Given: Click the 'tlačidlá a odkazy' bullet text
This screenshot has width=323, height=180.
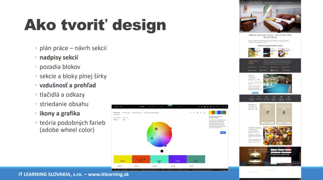Looking at the screenshot, I should (x=62, y=95).
